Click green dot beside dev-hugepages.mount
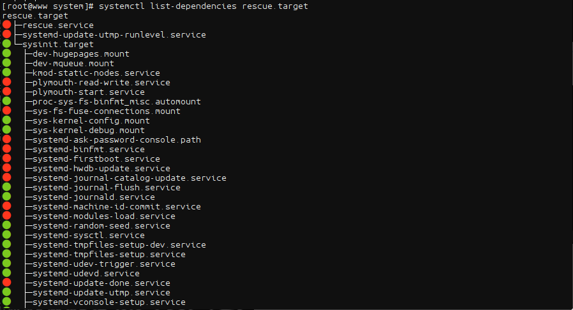Screen dimensions: 573x310 click(6, 53)
